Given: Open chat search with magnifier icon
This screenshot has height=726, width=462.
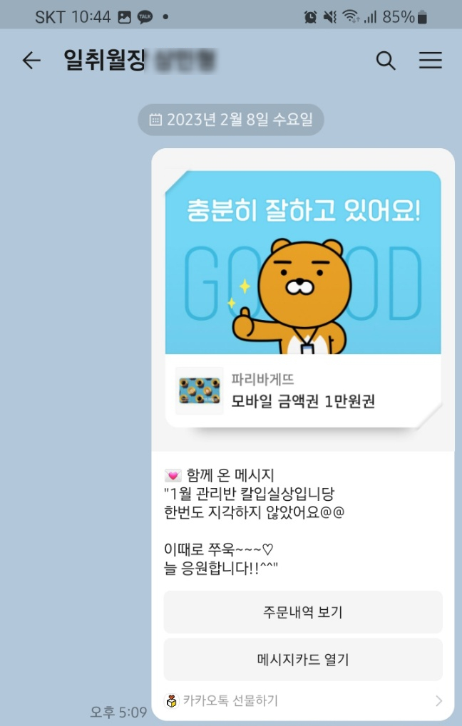Looking at the screenshot, I should click(386, 61).
